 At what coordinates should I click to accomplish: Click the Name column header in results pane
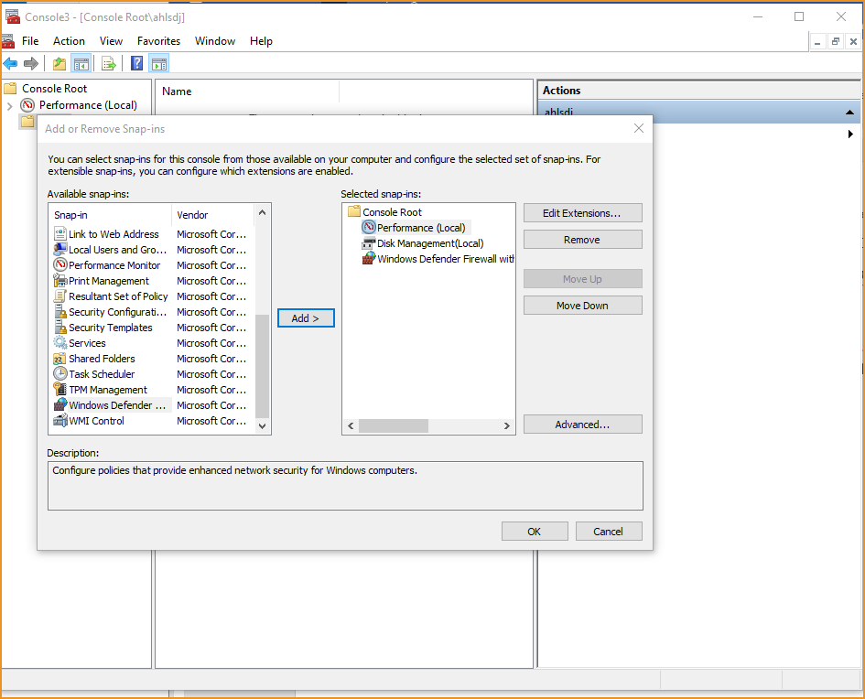click(x=248, y=91)
